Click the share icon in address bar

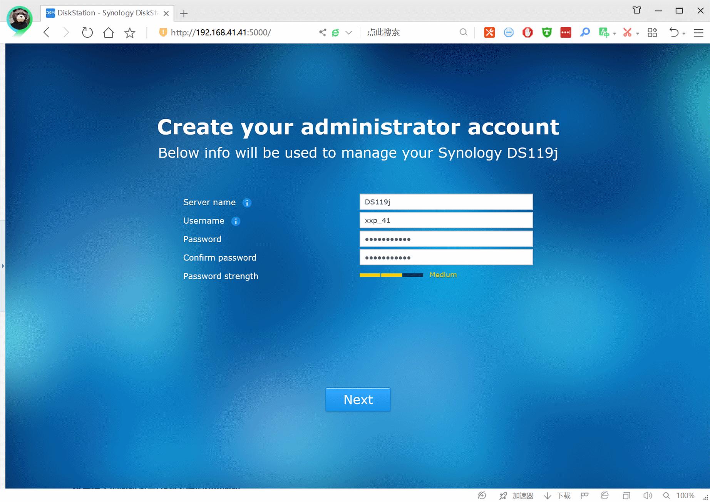pos(323,33)
